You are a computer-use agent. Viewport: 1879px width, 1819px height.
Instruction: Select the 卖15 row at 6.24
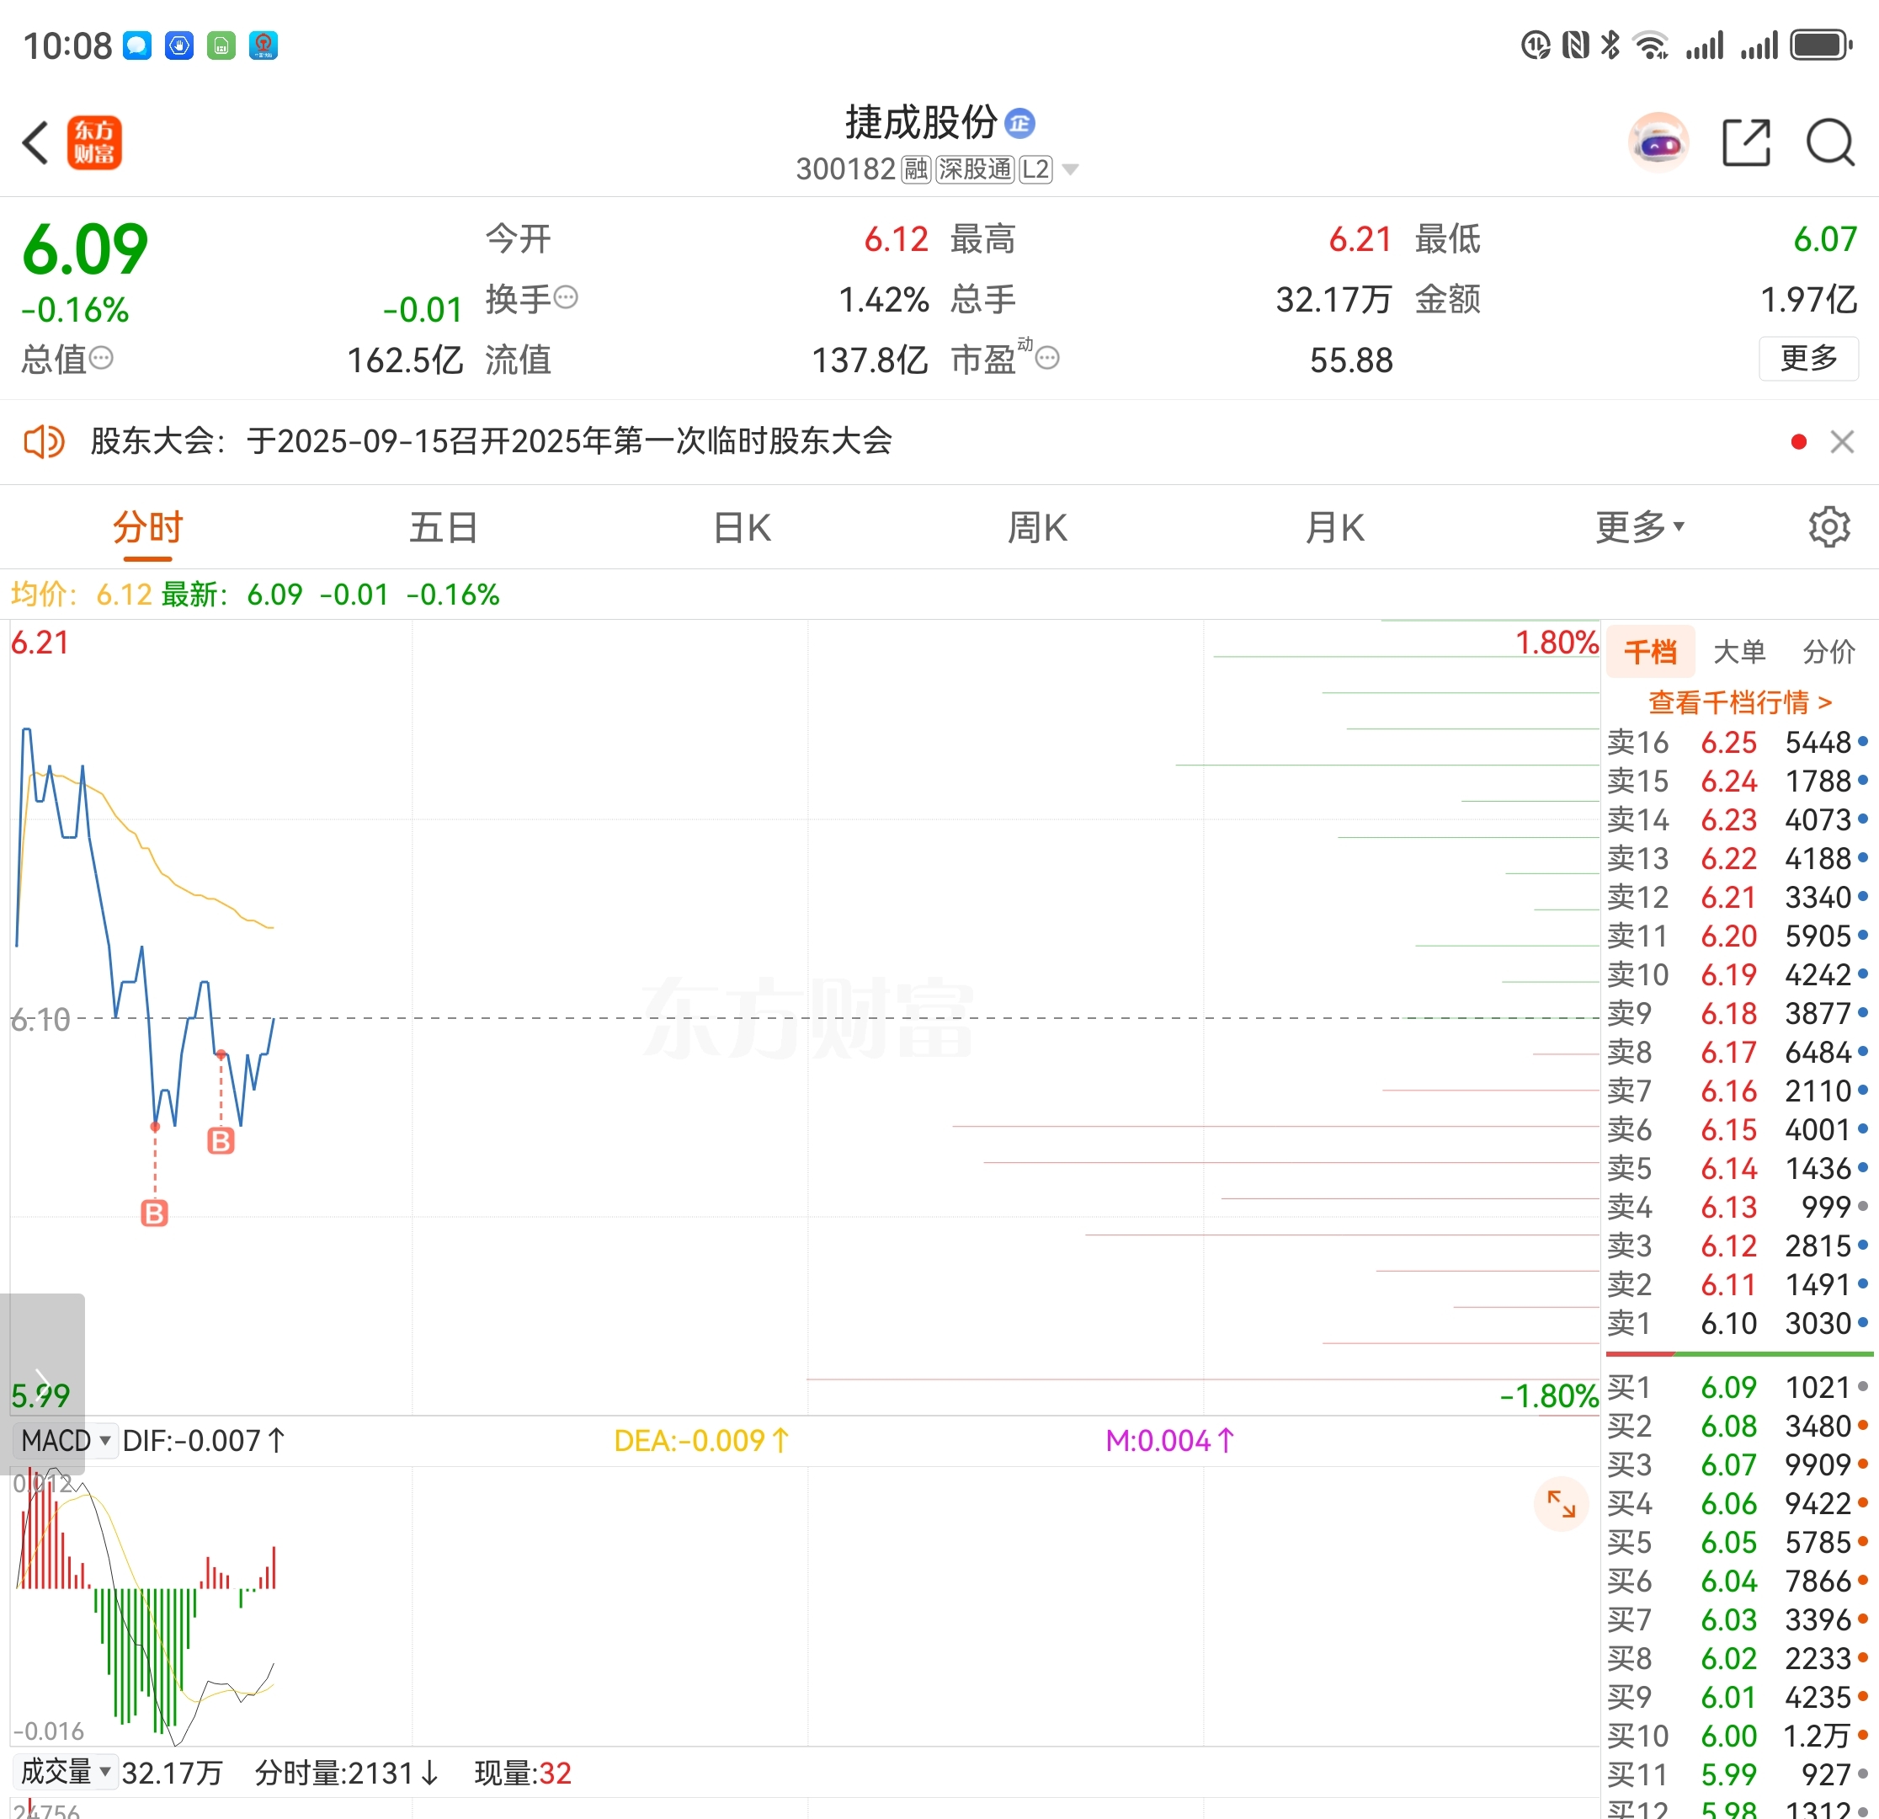pyautogui.click(x=1738, y=781)
